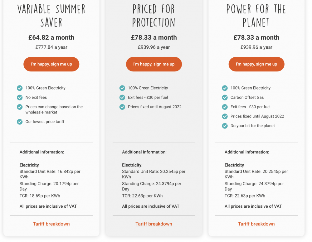
Task: Click the Priced for Protection exit fees checkmark
Action: point(122,97)
